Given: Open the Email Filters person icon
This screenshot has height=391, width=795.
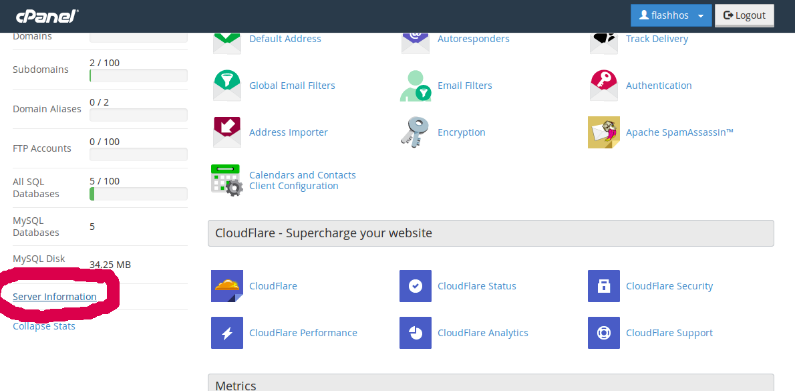Looking at the screenshot, I should (416, 86).
